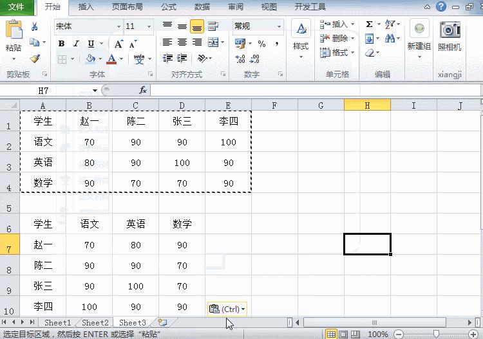Click the insert function fx button
483x339 pixels.
point(143,91)
